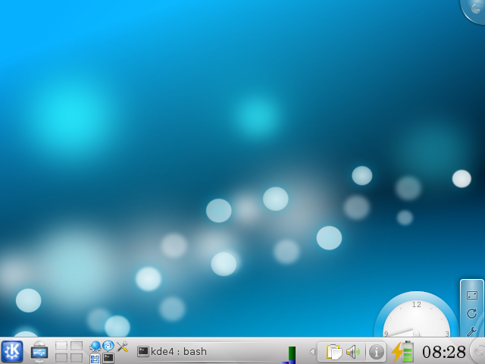Switch to the top-right virtual desktop in pager
This screenshot has width=485, height=364.
pos(77,346)
